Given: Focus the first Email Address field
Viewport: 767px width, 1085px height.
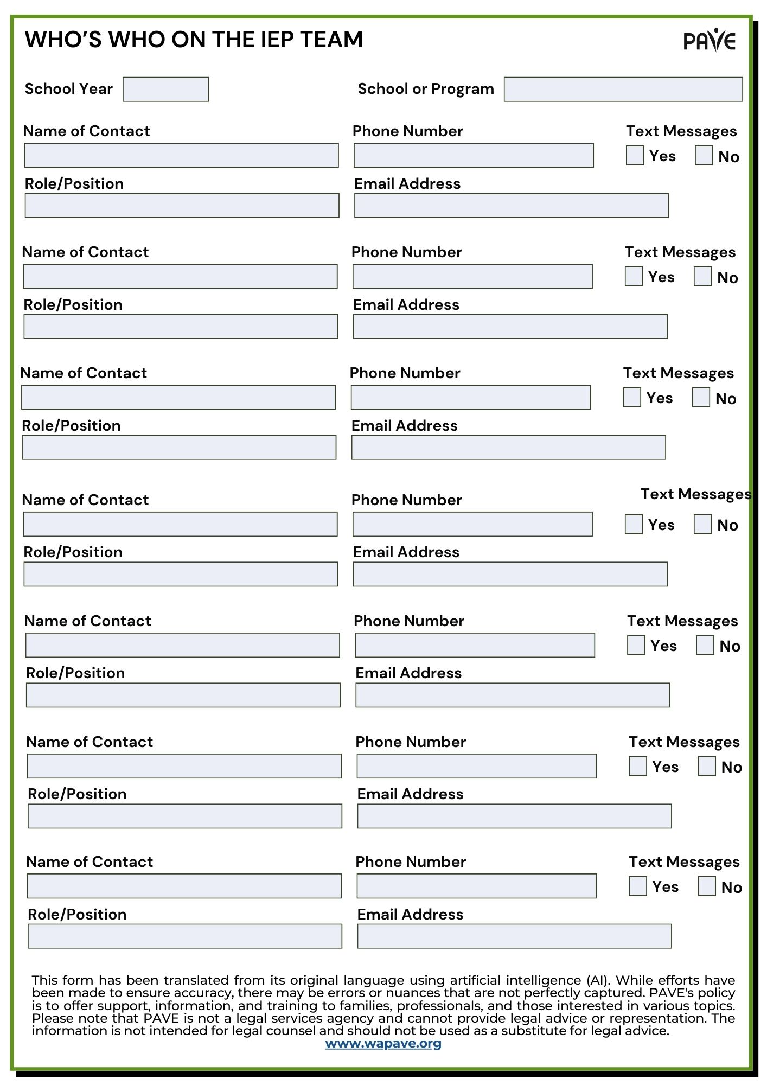Looking at the screenshot, I should (x=511, y=206).
